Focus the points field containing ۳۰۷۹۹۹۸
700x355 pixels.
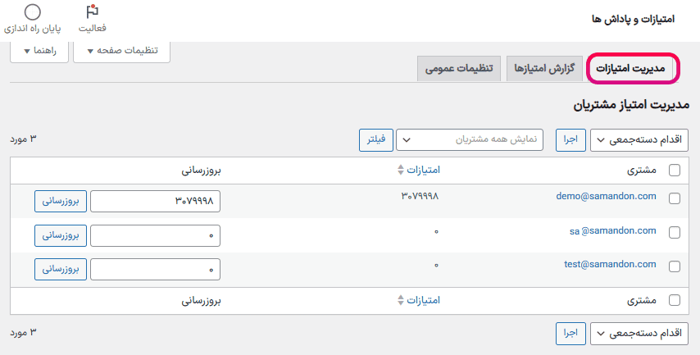(156, 201)
